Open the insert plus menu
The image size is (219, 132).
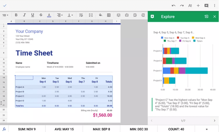tap(198, 6)
